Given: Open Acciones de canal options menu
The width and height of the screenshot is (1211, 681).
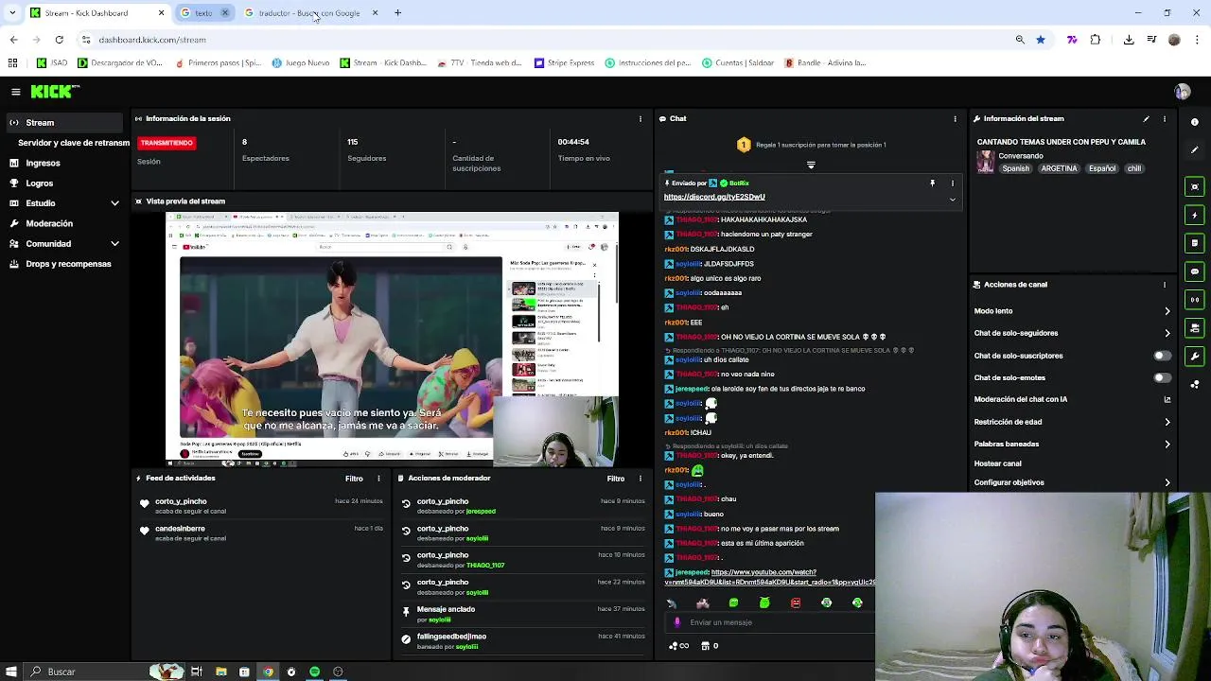Looking at the screenshot, I should (1165, 285).
